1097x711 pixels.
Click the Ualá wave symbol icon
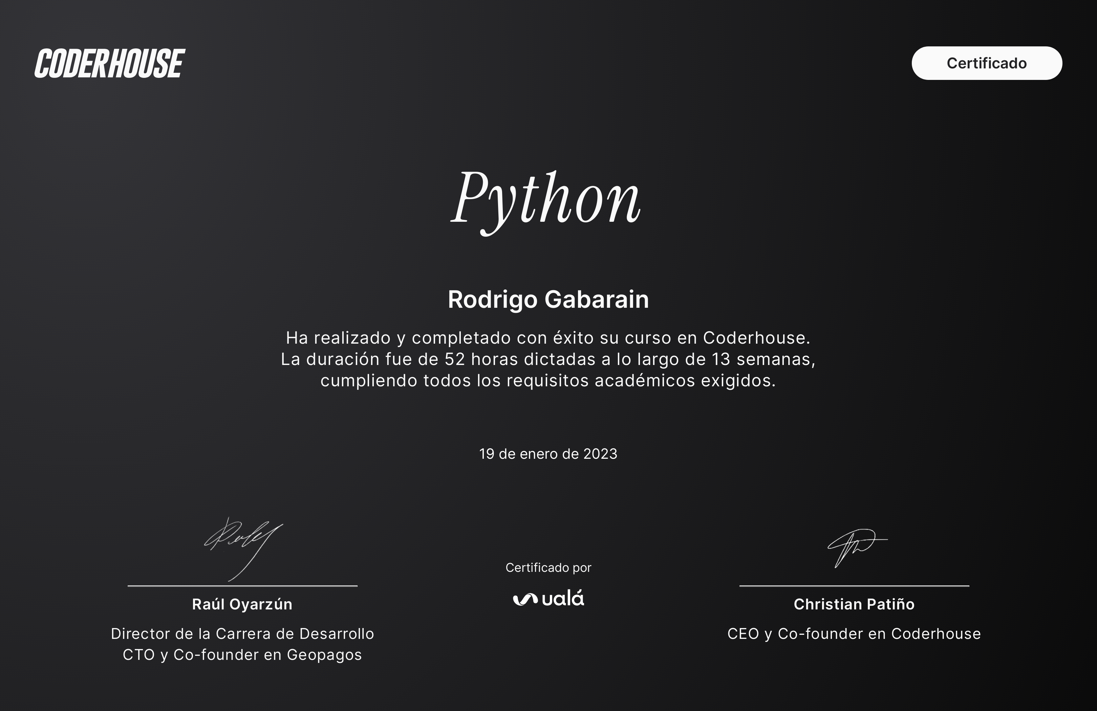(x=525, y=599)
